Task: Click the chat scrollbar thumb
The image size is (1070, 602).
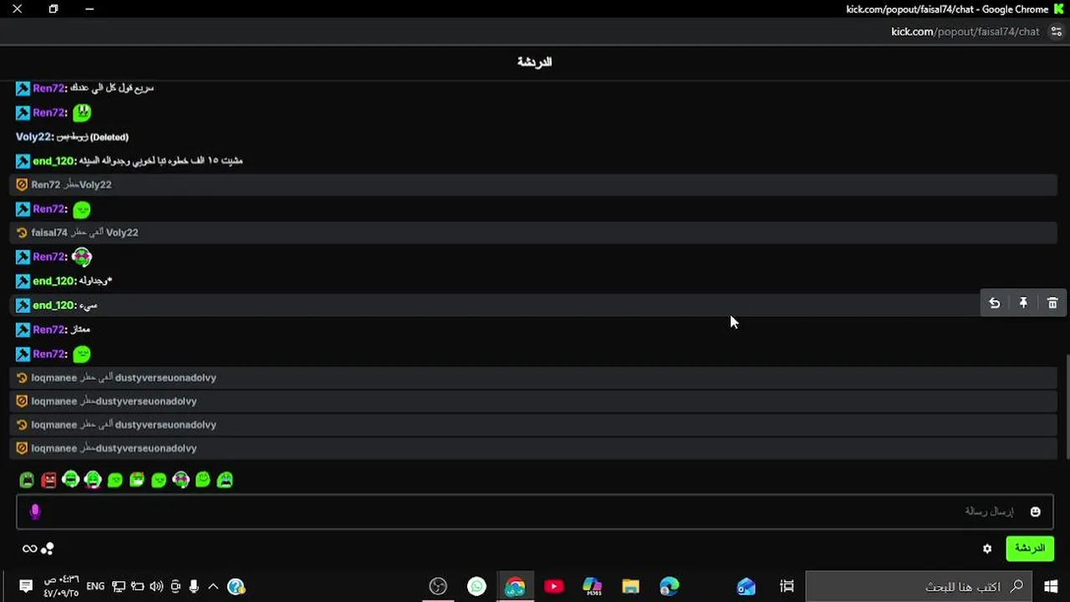Action: click(1067, 406)
